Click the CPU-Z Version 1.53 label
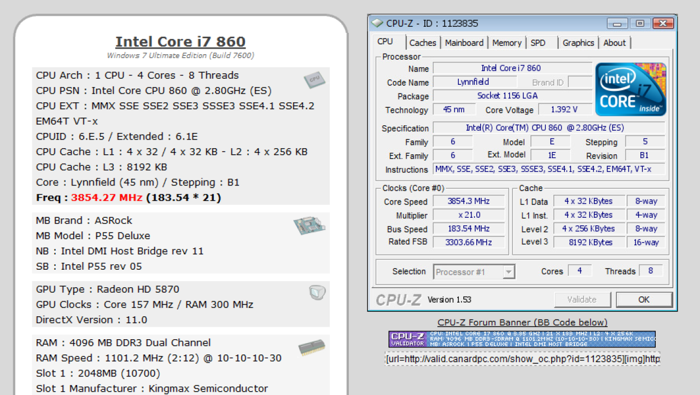Screen dimensions: 700x395 pyautogui.click(x=448, y=300)
